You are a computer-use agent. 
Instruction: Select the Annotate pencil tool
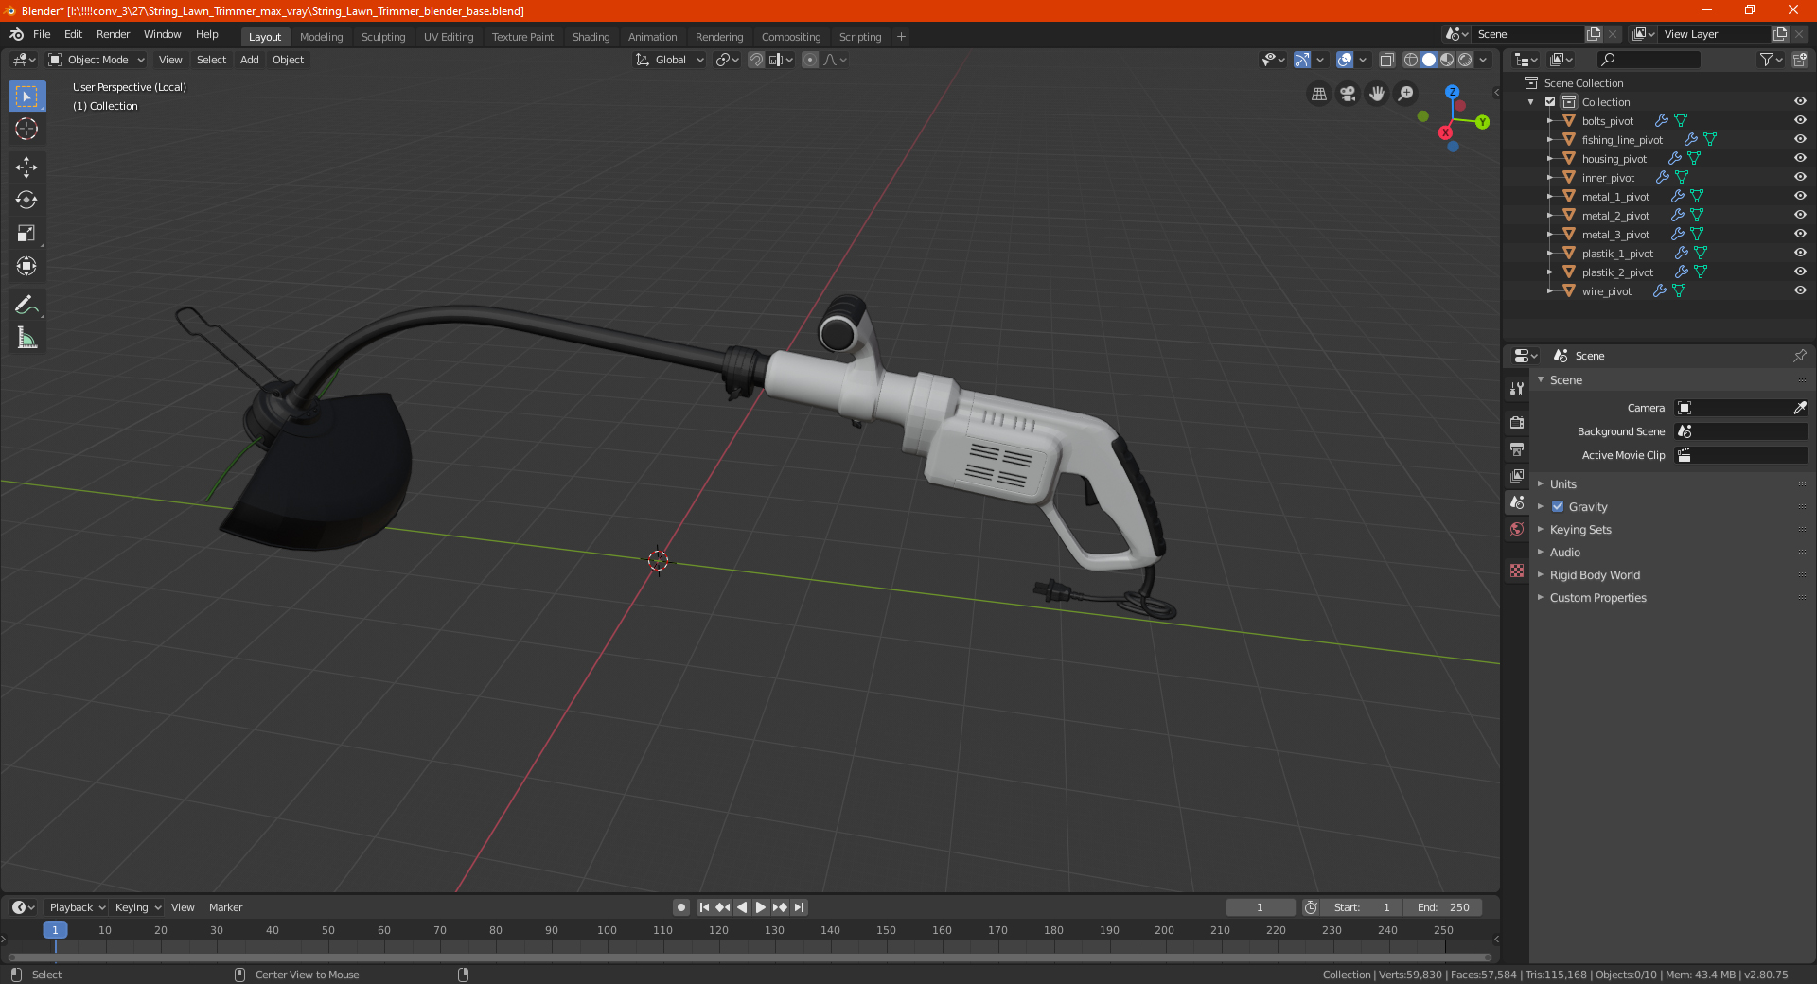pyautogui.click(x=26, y=305)
